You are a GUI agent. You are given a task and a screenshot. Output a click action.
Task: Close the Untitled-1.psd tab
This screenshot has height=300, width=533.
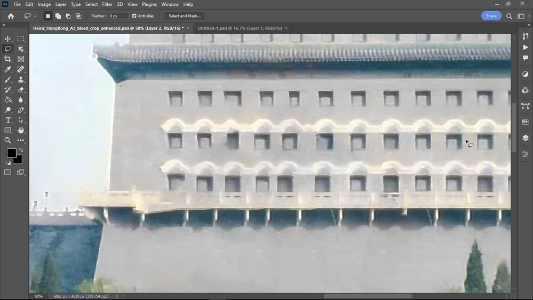[x=286, y=28]
